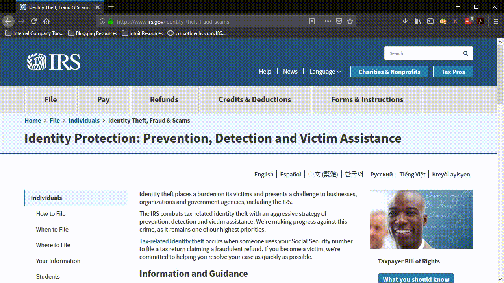Open the Refunds main menu
This screenshot has width=504, height=283.
click(x=164, y=99)
